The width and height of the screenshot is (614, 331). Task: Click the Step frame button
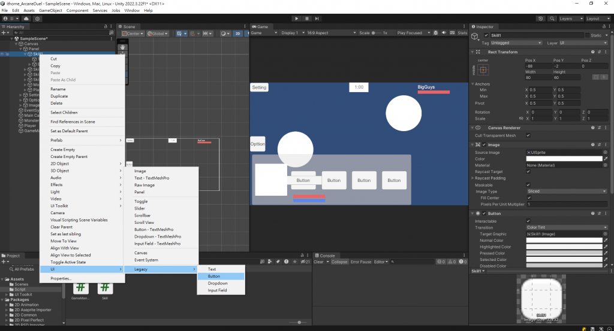pos(317,19)
